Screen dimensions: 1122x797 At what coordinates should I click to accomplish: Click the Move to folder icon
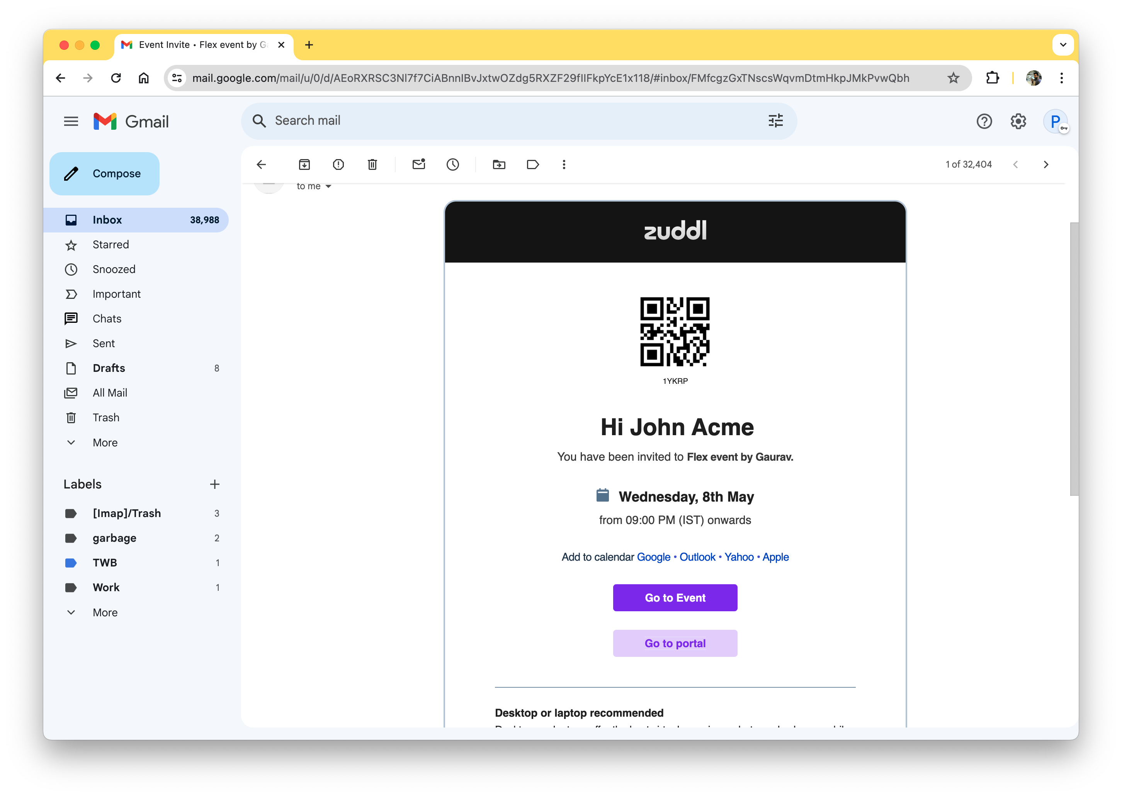[499, 164]
